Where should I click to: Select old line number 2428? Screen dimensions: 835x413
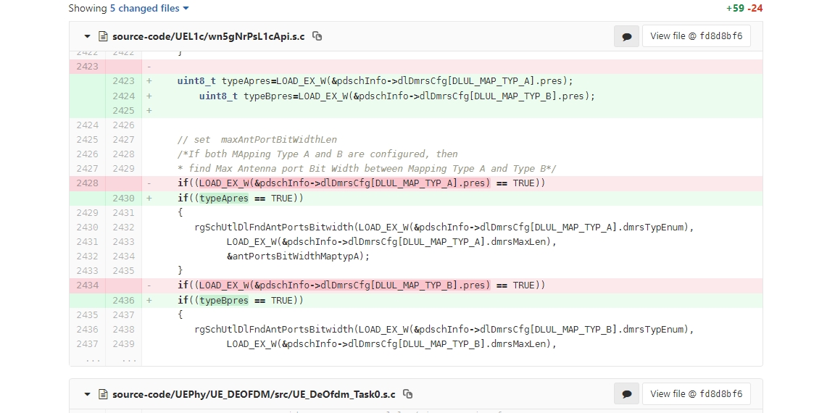[87, 183]
